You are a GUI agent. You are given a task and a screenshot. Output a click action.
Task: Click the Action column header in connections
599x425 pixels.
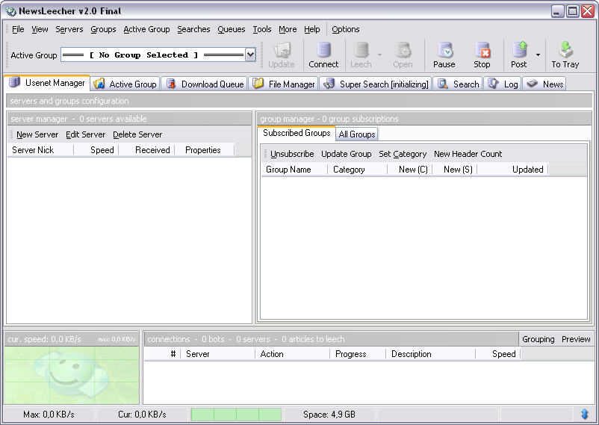(x=293, y=354)
